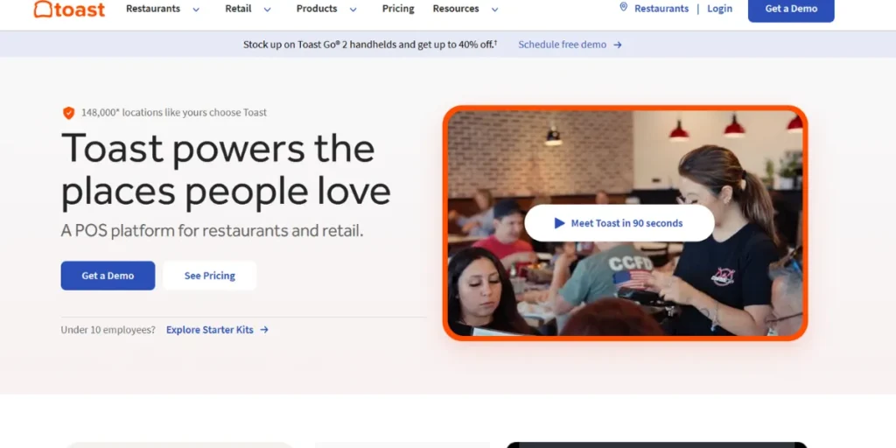Click the 'A POS platform for restaurants and retail' text
This screenshot has height=448, width=896.
212,231
